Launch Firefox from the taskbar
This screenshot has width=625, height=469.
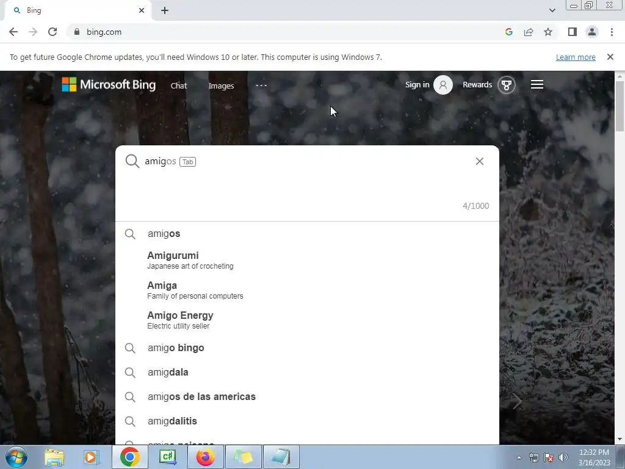206,457
